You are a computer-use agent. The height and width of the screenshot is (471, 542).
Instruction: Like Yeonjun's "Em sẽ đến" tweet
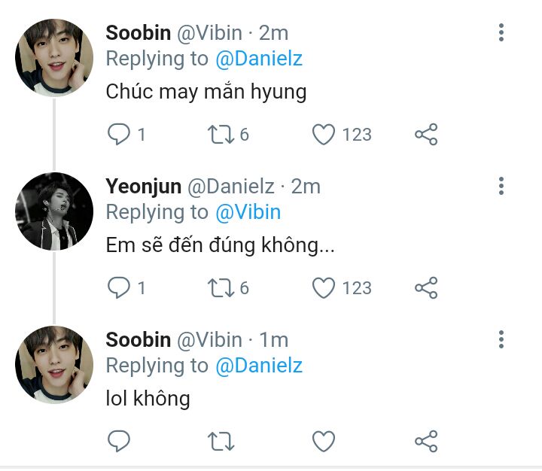(x=324, y=287)
